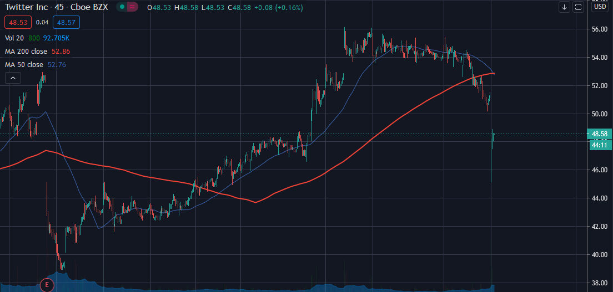Viewport: 613px width, 292px height.
Task: Click the current price tag 48.58 on axis
Action: (599, 134)
